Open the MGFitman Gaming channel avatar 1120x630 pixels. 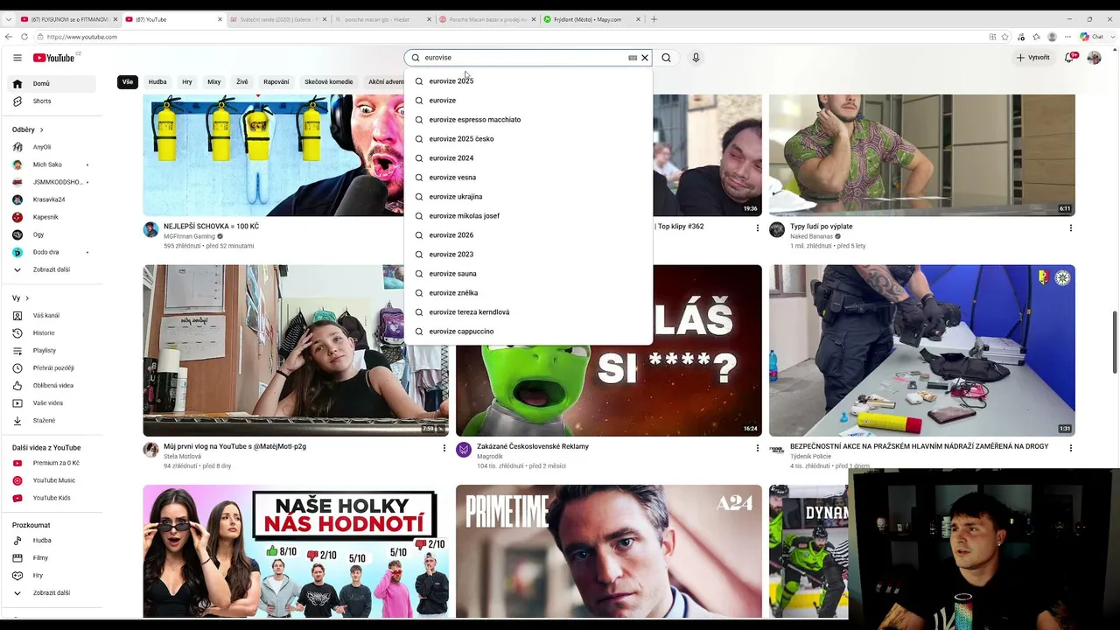coord(150,230)
